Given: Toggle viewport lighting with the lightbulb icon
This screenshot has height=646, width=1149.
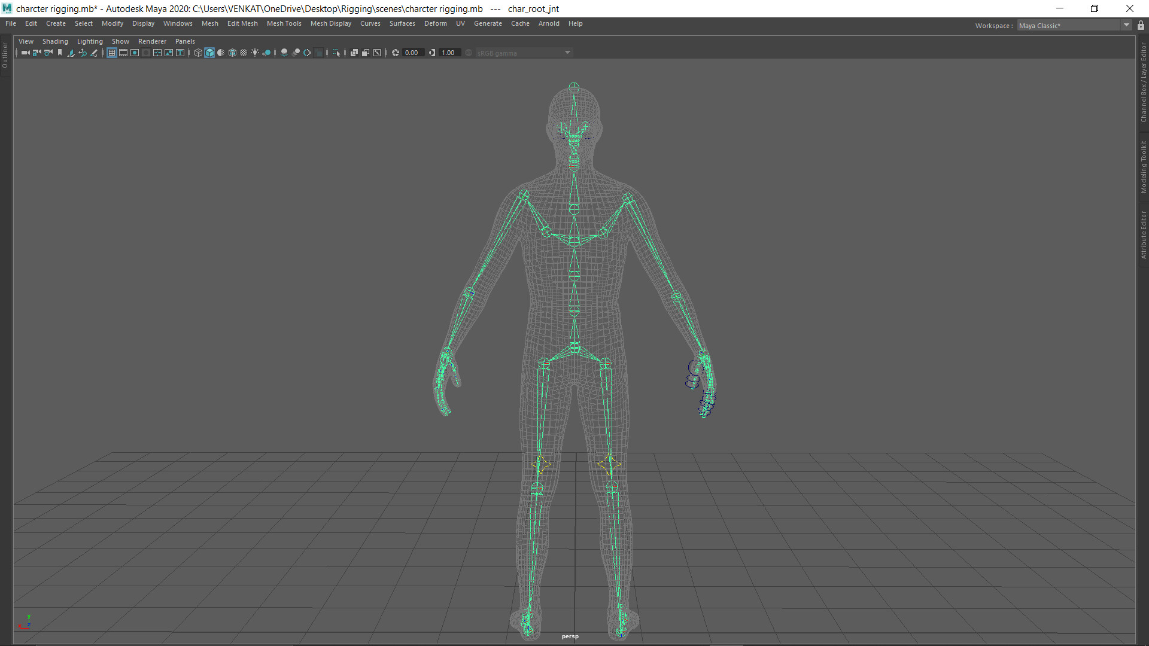Looking at the screenshot, I should click(x=255, y=53).
